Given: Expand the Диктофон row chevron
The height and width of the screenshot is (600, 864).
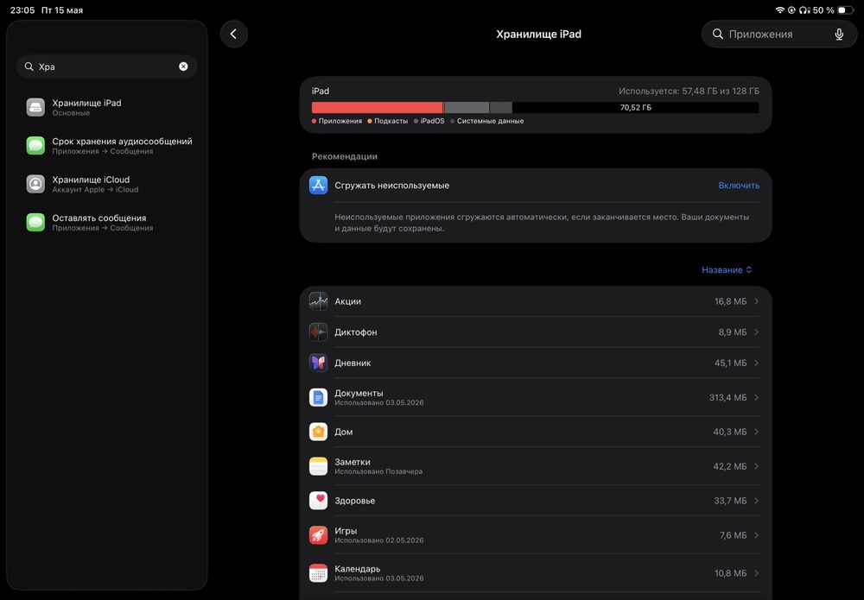Looking at the screenshot, I should [x=757, y=332].
